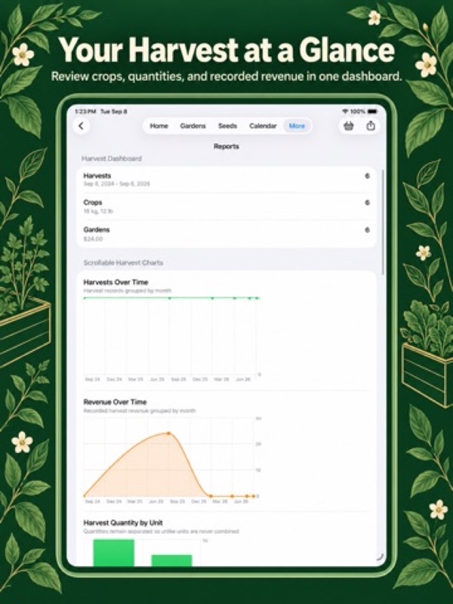Switch to the Gardens tab

[x=193, y=126]
